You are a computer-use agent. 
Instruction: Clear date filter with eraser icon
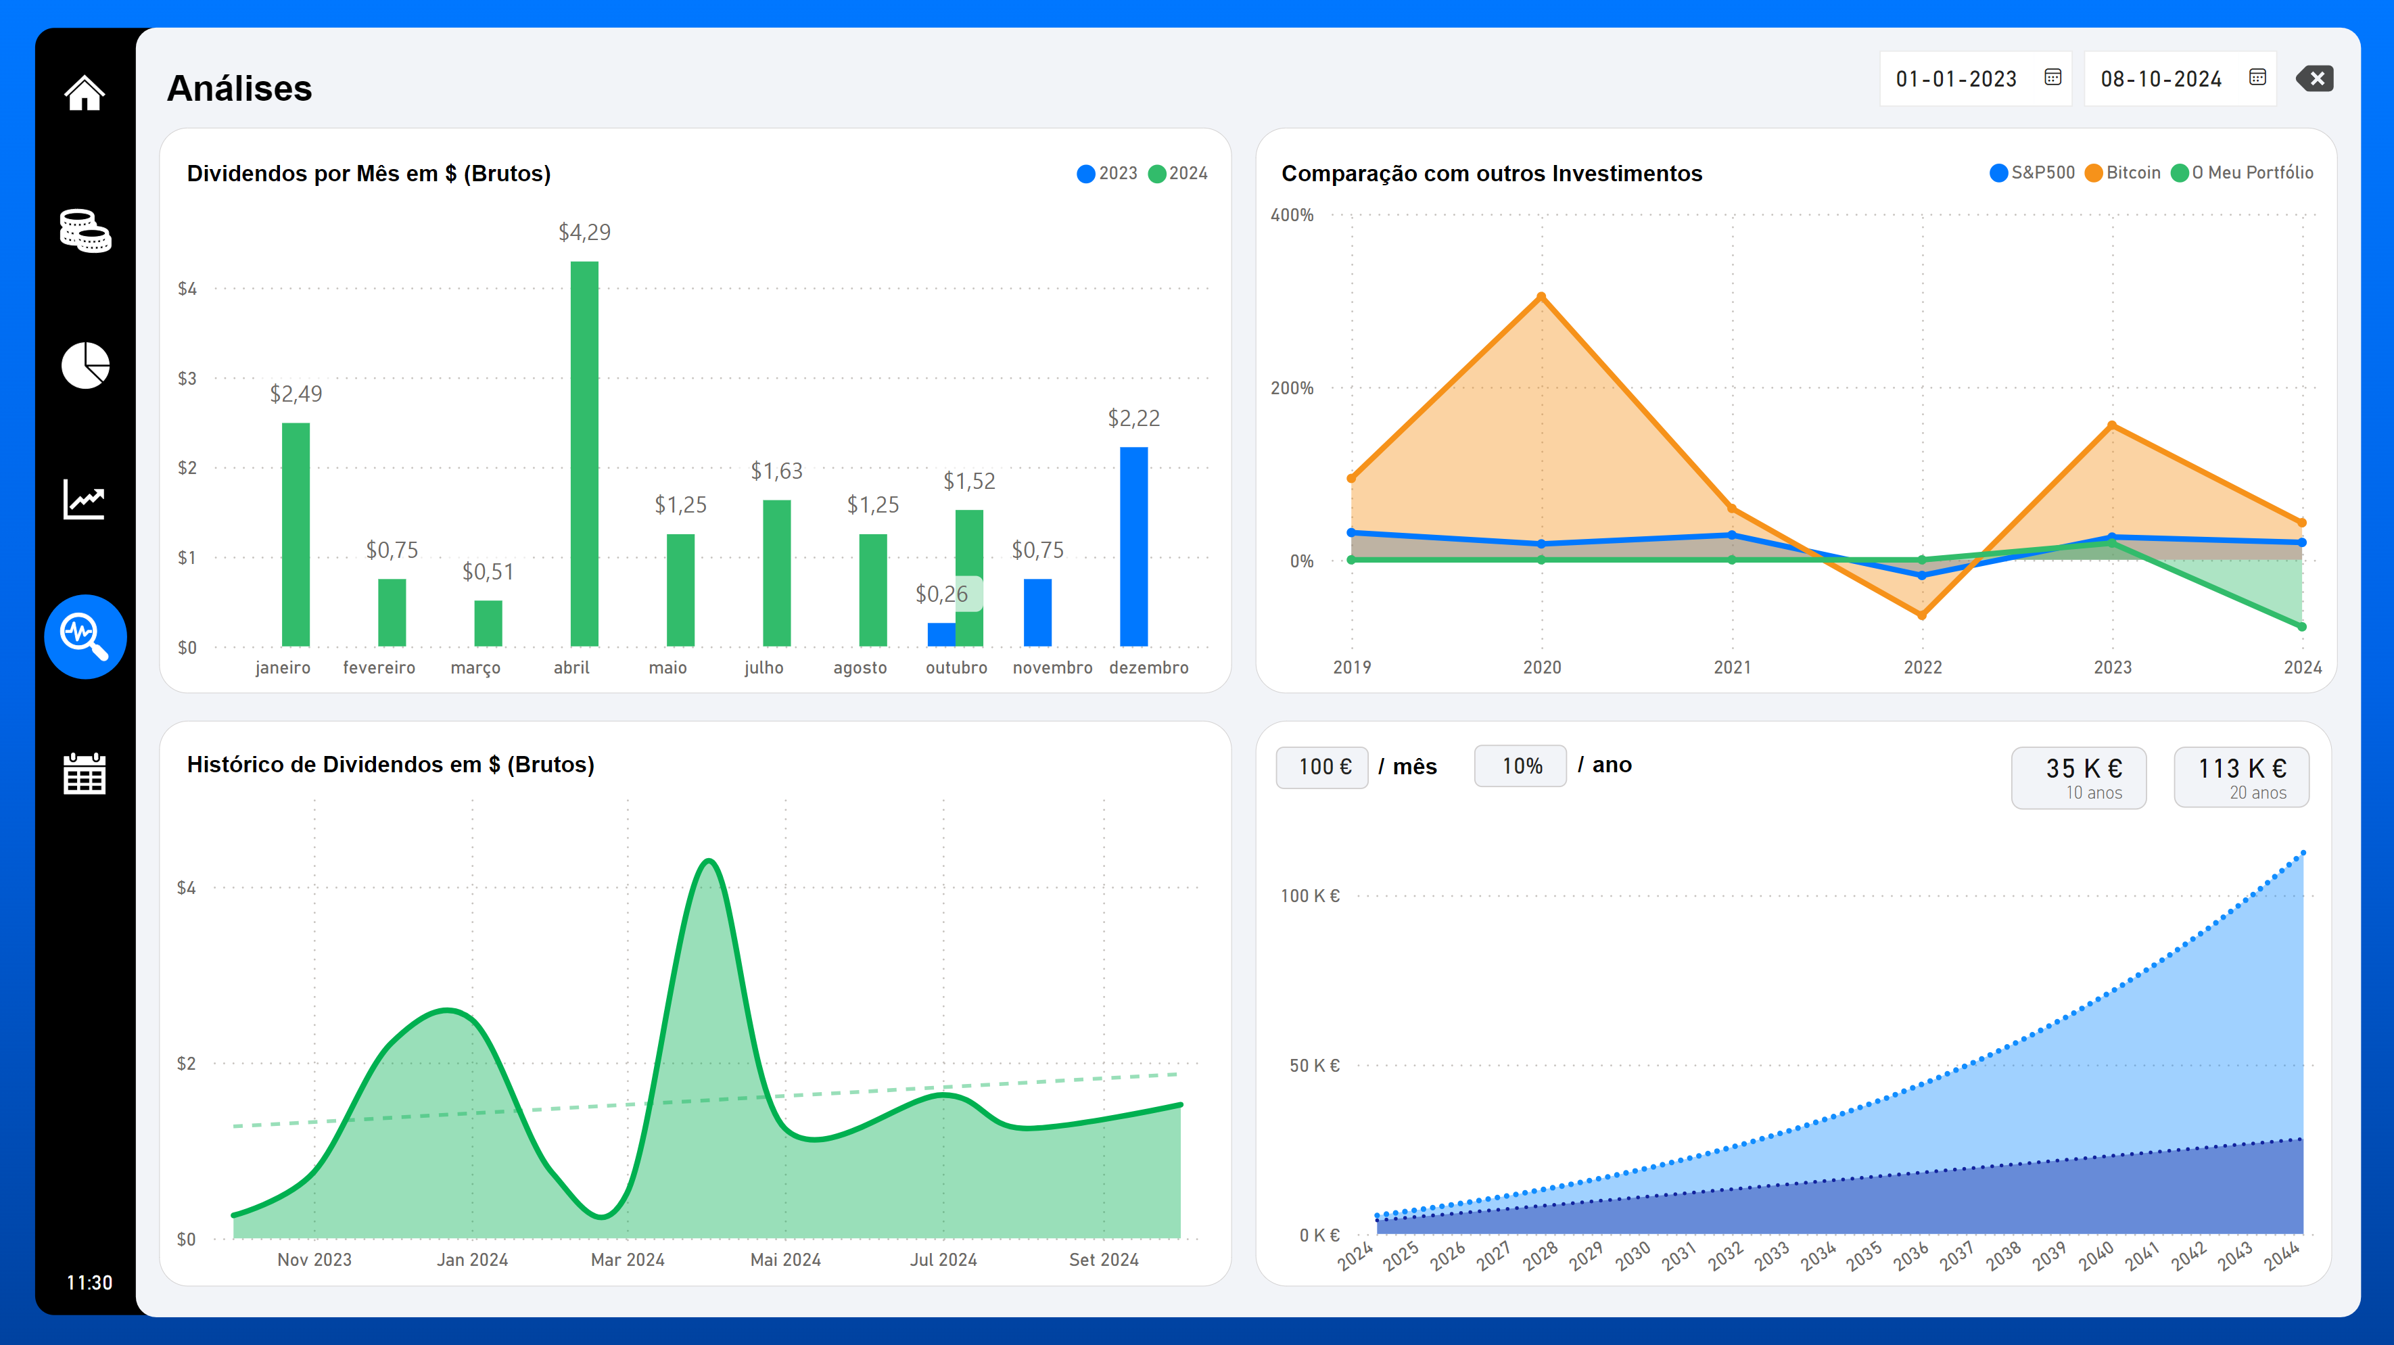pos(2315,79)
